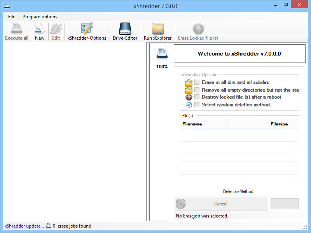Check Destroy locked file (s) after a reboot

point(197,97)
